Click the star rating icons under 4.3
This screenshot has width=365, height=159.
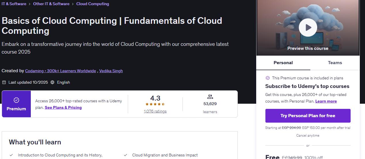click(x=155, y=104)
